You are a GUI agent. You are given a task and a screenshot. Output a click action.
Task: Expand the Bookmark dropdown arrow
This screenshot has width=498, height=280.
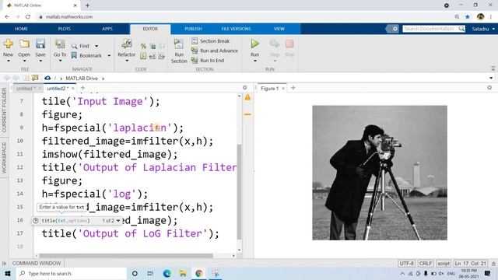(x=109, y=56)
